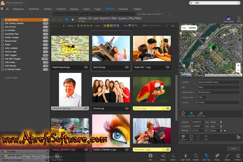Toggle Similar Images checkbox

(2, 37)
